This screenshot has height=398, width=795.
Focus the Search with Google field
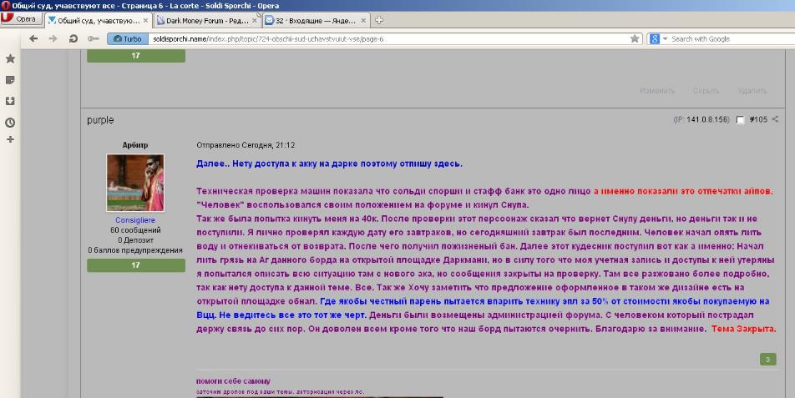tap(732, 39)
